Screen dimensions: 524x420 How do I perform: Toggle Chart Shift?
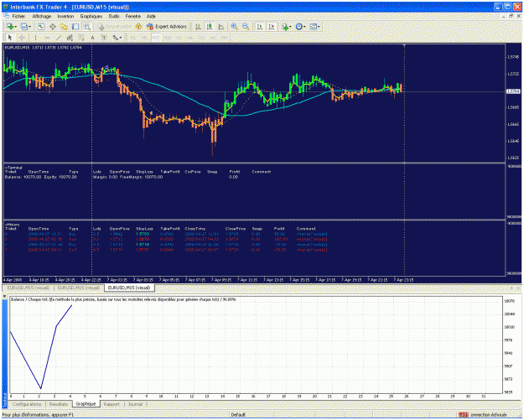272,26
